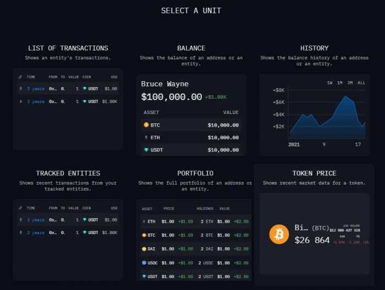Switch History chart to 1M range
Screen dimensions: 385x290
coord(339,83)
